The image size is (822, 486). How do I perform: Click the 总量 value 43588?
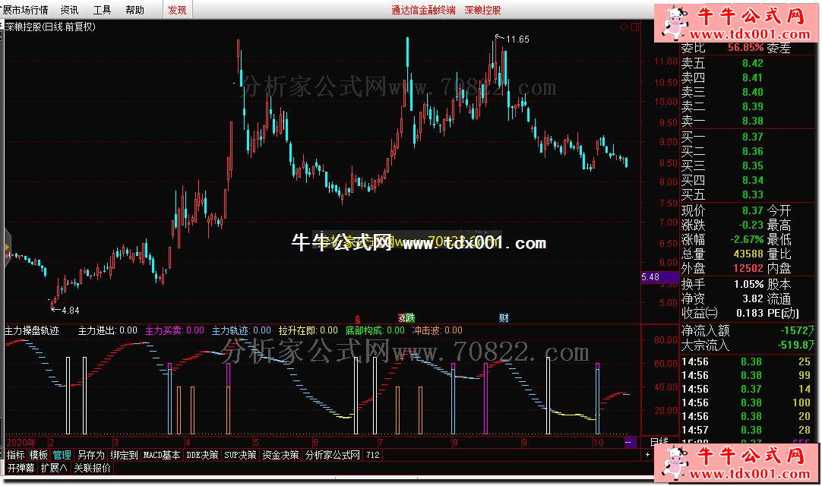(x=748, y=254)
